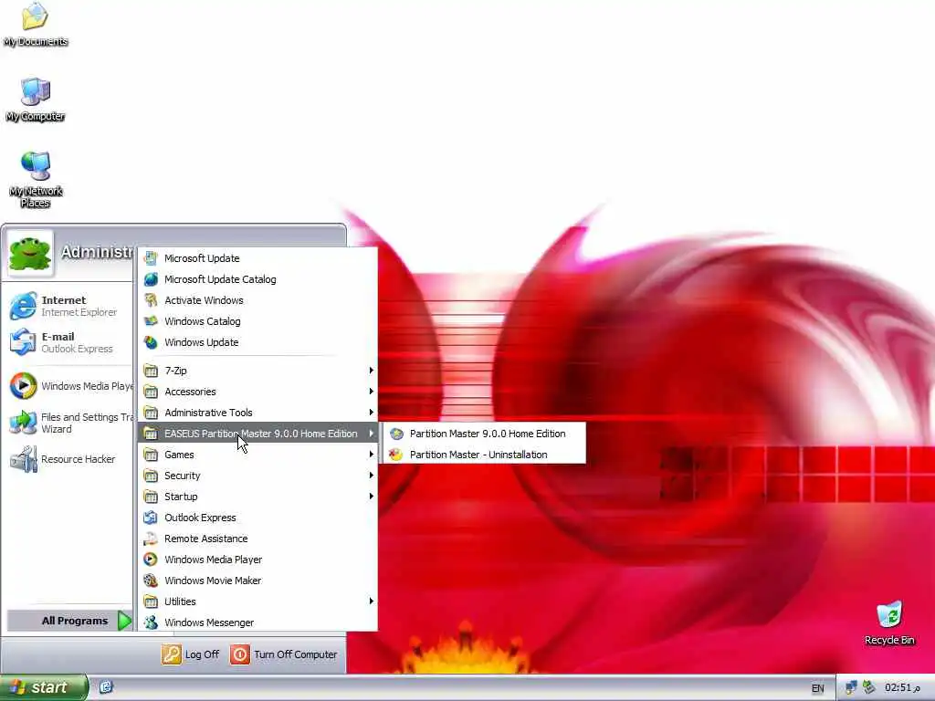Click the All Programs label
The height and width of the screenshot is (701, 935).
pos(75,621)
